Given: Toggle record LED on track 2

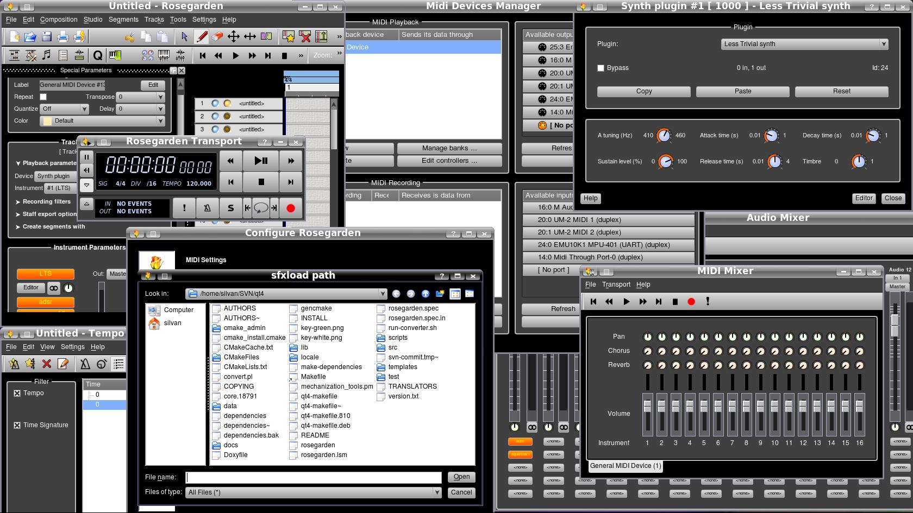Looking at the screenshot, I should [x=227, y=116].
